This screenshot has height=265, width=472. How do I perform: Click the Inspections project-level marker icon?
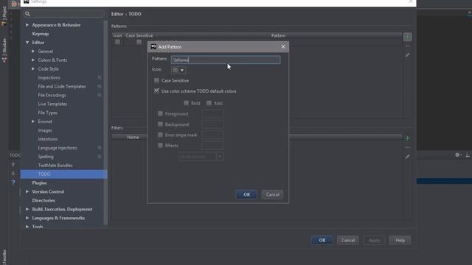pos(100,77)
